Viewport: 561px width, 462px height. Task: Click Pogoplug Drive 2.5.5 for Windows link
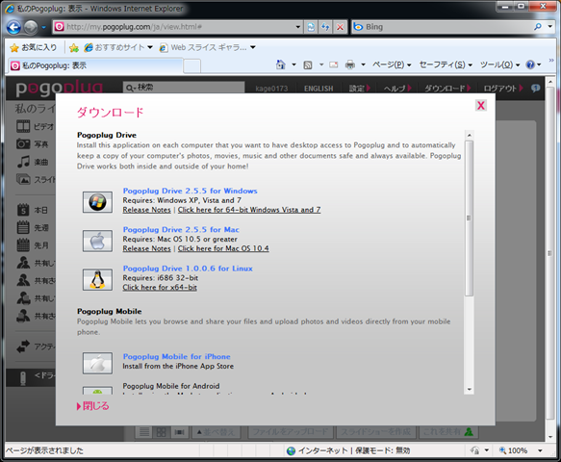[x=190, y=191]
